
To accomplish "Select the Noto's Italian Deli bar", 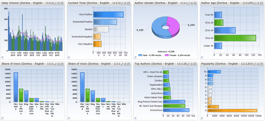I will [x=167, y=97].
